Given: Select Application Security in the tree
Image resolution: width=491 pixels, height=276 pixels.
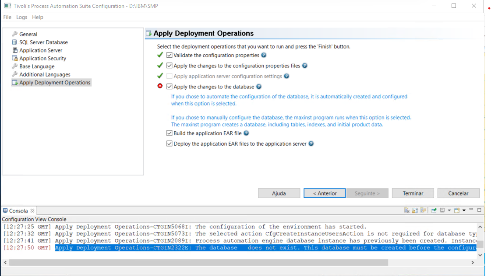Looking at the screenshot, I should [x=42, y=59].
